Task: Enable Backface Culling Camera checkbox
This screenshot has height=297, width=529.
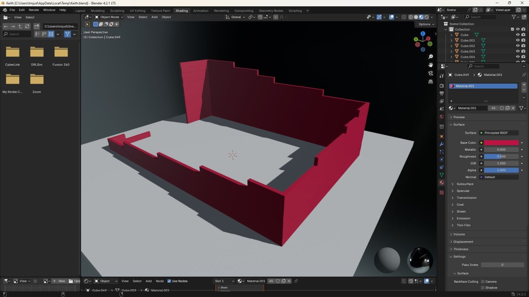Action: click(483, 282)
